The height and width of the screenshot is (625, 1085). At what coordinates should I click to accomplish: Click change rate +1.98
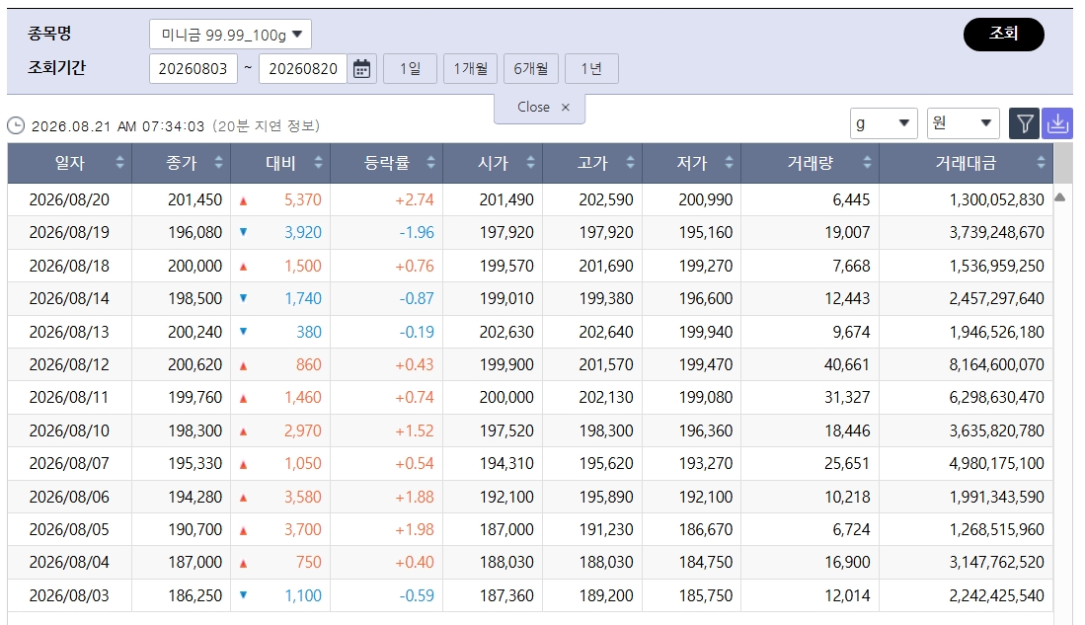(x=415, y=529)
